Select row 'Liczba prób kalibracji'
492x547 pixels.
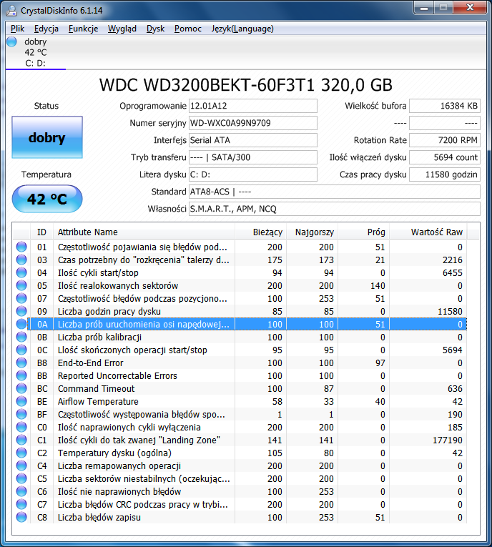coord(240,337)
